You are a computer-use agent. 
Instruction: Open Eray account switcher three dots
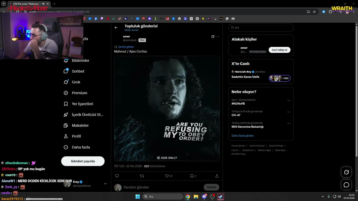click(105, 184)
